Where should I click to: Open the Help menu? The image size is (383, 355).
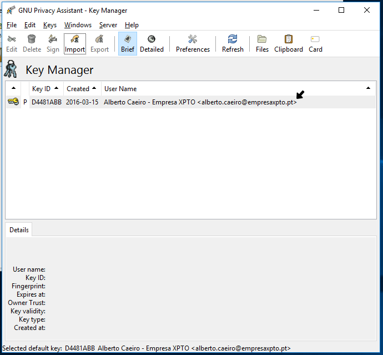(132, 25)
